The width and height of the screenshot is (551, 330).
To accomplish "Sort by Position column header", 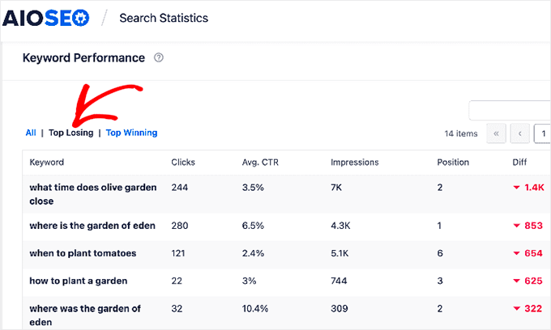I will pyautogui.click(x=453, y=162).
